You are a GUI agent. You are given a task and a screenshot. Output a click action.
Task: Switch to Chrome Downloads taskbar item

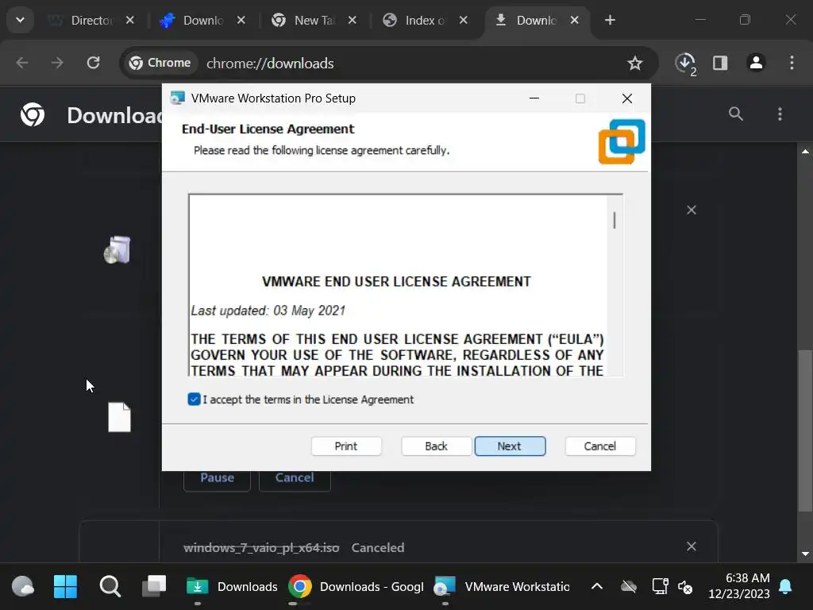coord(356,587)
